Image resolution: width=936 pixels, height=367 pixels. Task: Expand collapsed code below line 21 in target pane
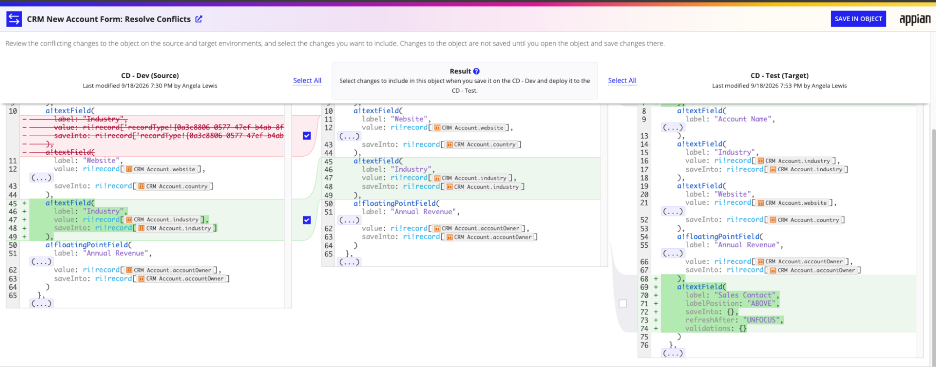(673, 211)
